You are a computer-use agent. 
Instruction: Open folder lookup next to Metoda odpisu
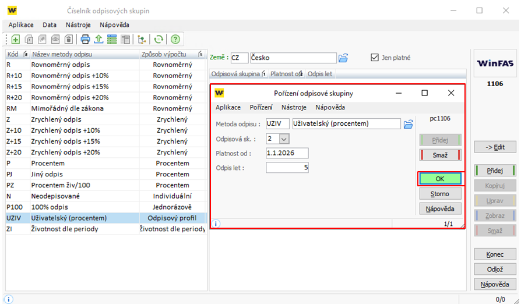pos(409,123)
